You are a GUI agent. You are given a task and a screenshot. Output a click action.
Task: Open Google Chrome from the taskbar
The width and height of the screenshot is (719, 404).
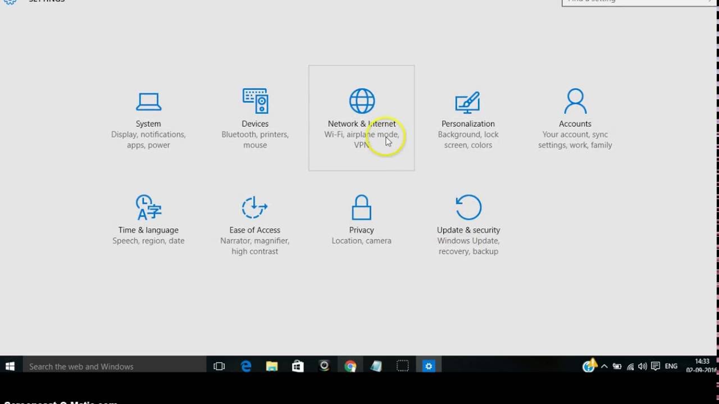(x=351, y=366)
